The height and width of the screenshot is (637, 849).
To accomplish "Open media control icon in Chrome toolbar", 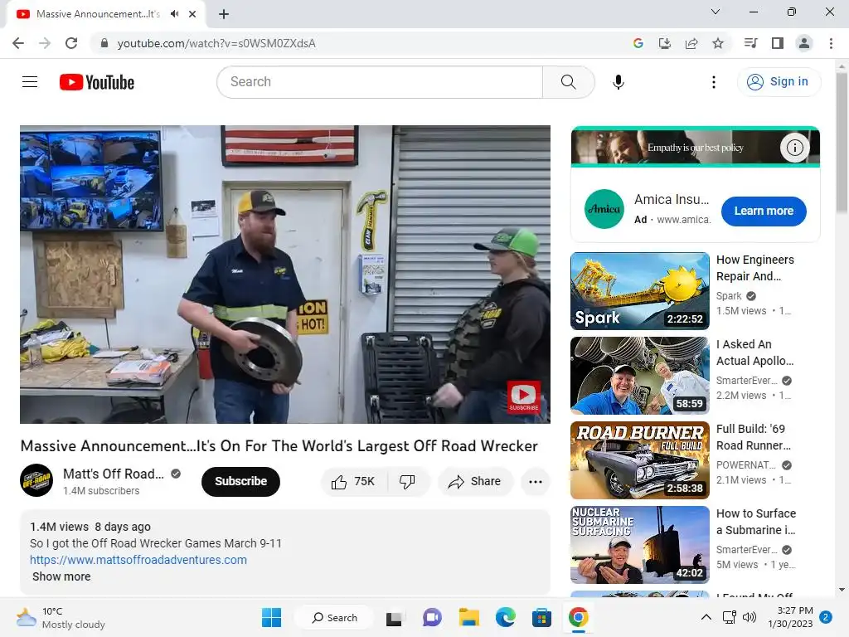I will 750,43.
